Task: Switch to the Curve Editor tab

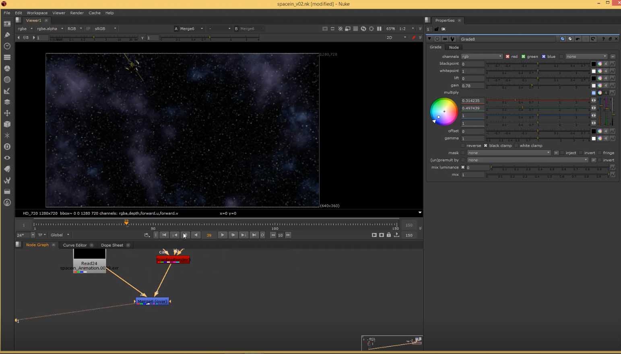Action: click(75, 245)
